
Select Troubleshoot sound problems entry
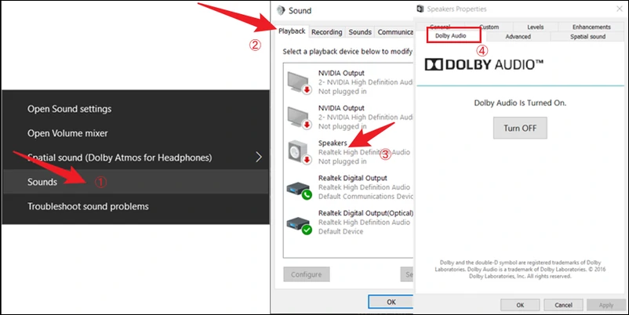pyautogui.click(x=88, y=206)
